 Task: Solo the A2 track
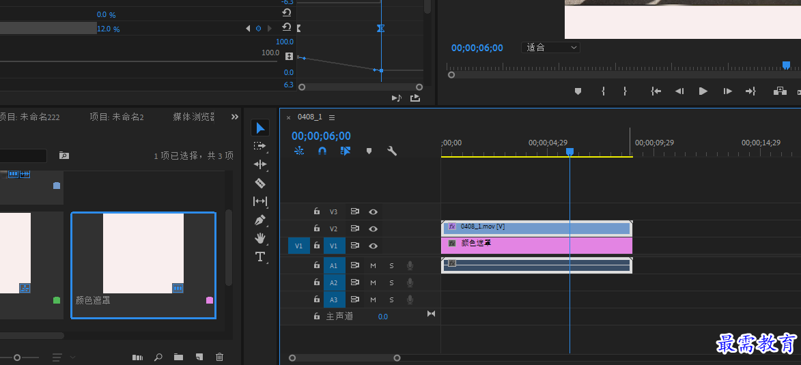[392, 283]
